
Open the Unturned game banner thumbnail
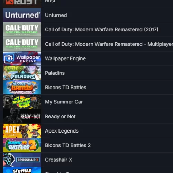(x=22, y=15)
